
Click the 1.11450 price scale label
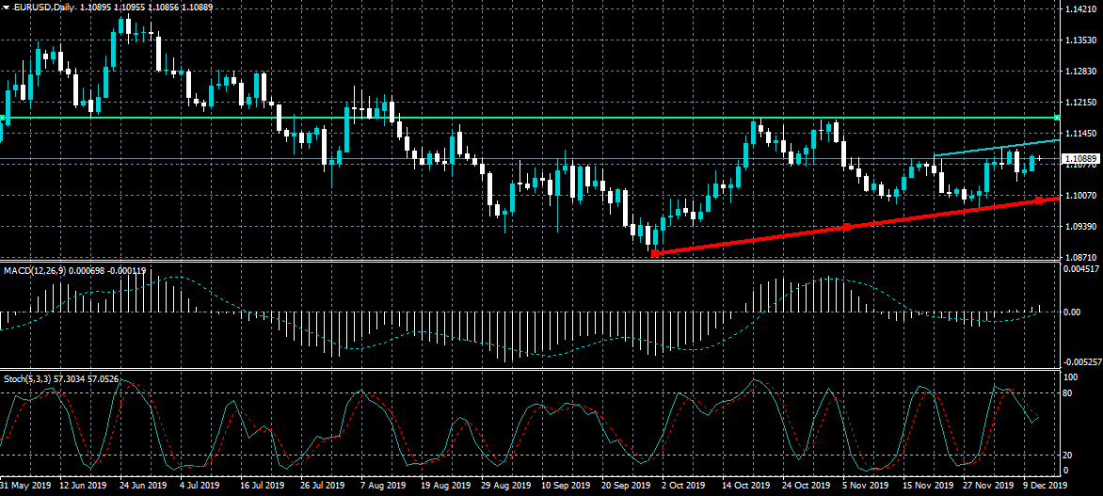(1079, 133)
